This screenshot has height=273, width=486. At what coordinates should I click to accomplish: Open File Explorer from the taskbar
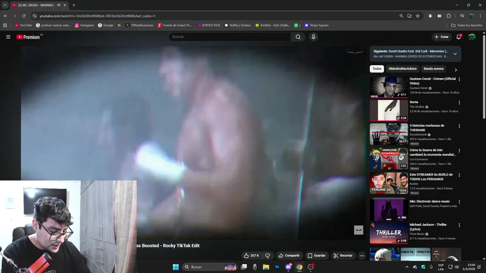266,267
